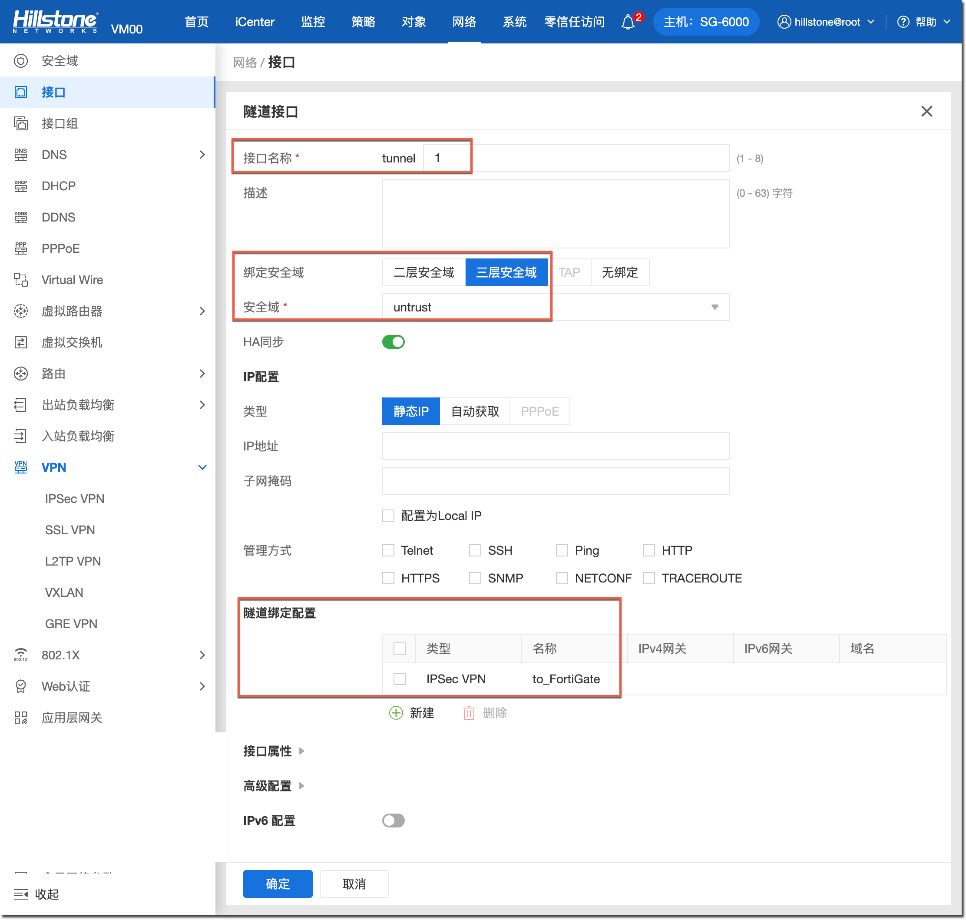Click the 安全域 shield icon in sidebar
Screen dimensions: 966x920
pos(20,61)
